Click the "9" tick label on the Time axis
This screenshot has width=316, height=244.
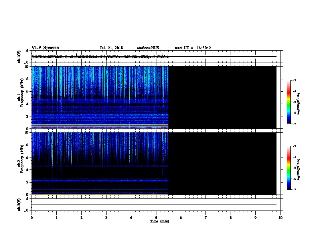click(255, 218)
